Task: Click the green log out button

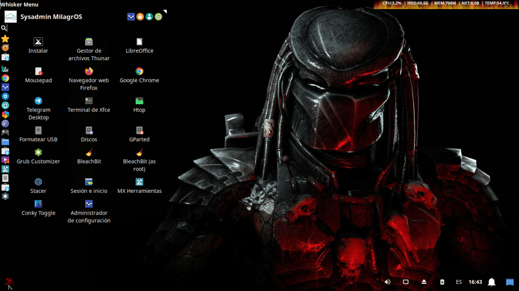Action: click(159, 17)
